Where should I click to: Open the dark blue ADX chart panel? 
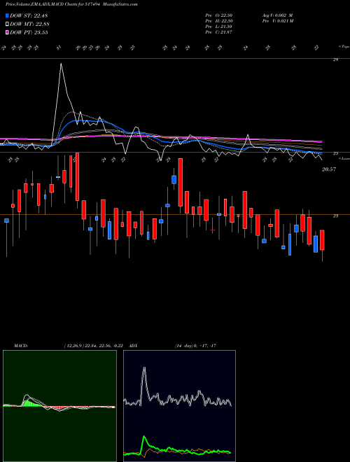(x=179, y=406)
